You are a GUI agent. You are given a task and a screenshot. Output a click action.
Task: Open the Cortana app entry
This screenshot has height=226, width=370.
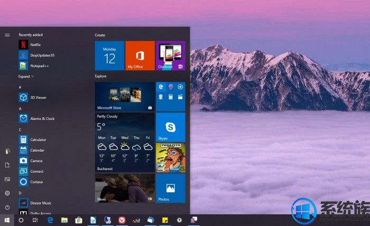[x=36, y=182]
